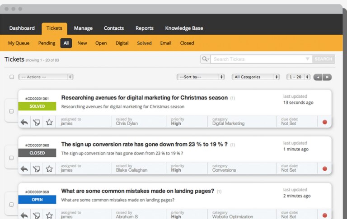The width and height of the screenshot is (347, 219).
Task: Star the sign up conversion rate ticket
Action: (49, 169)
